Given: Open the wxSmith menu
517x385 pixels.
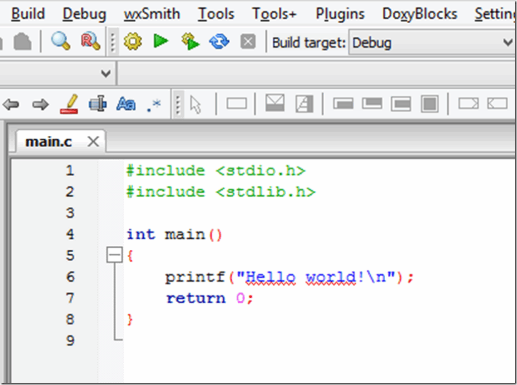Looking at the screenshot, I should (151, 14).
